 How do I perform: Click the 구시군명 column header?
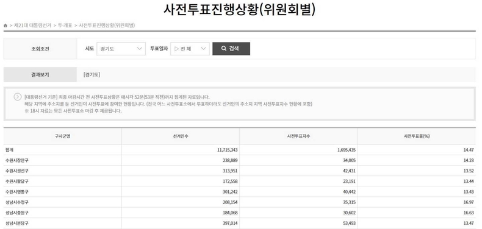tap(62, 136)
